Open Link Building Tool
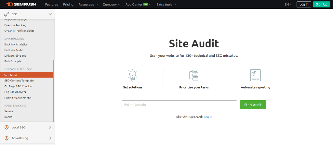The width and height of the screenshot is (333, 145). point(16,56)
